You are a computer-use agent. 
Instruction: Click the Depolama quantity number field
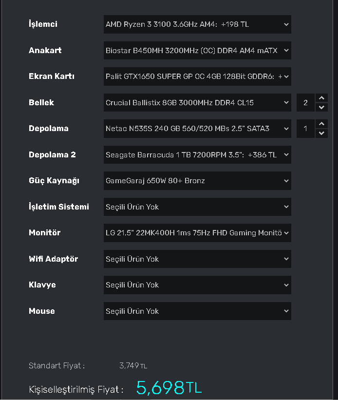pyautogui.click(x=305, y=129)
